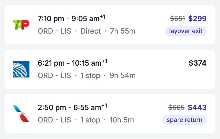The height and width of the screenshot is (139, 220).
Task: Click the crossed-out $651 original price
Action: 178,19
